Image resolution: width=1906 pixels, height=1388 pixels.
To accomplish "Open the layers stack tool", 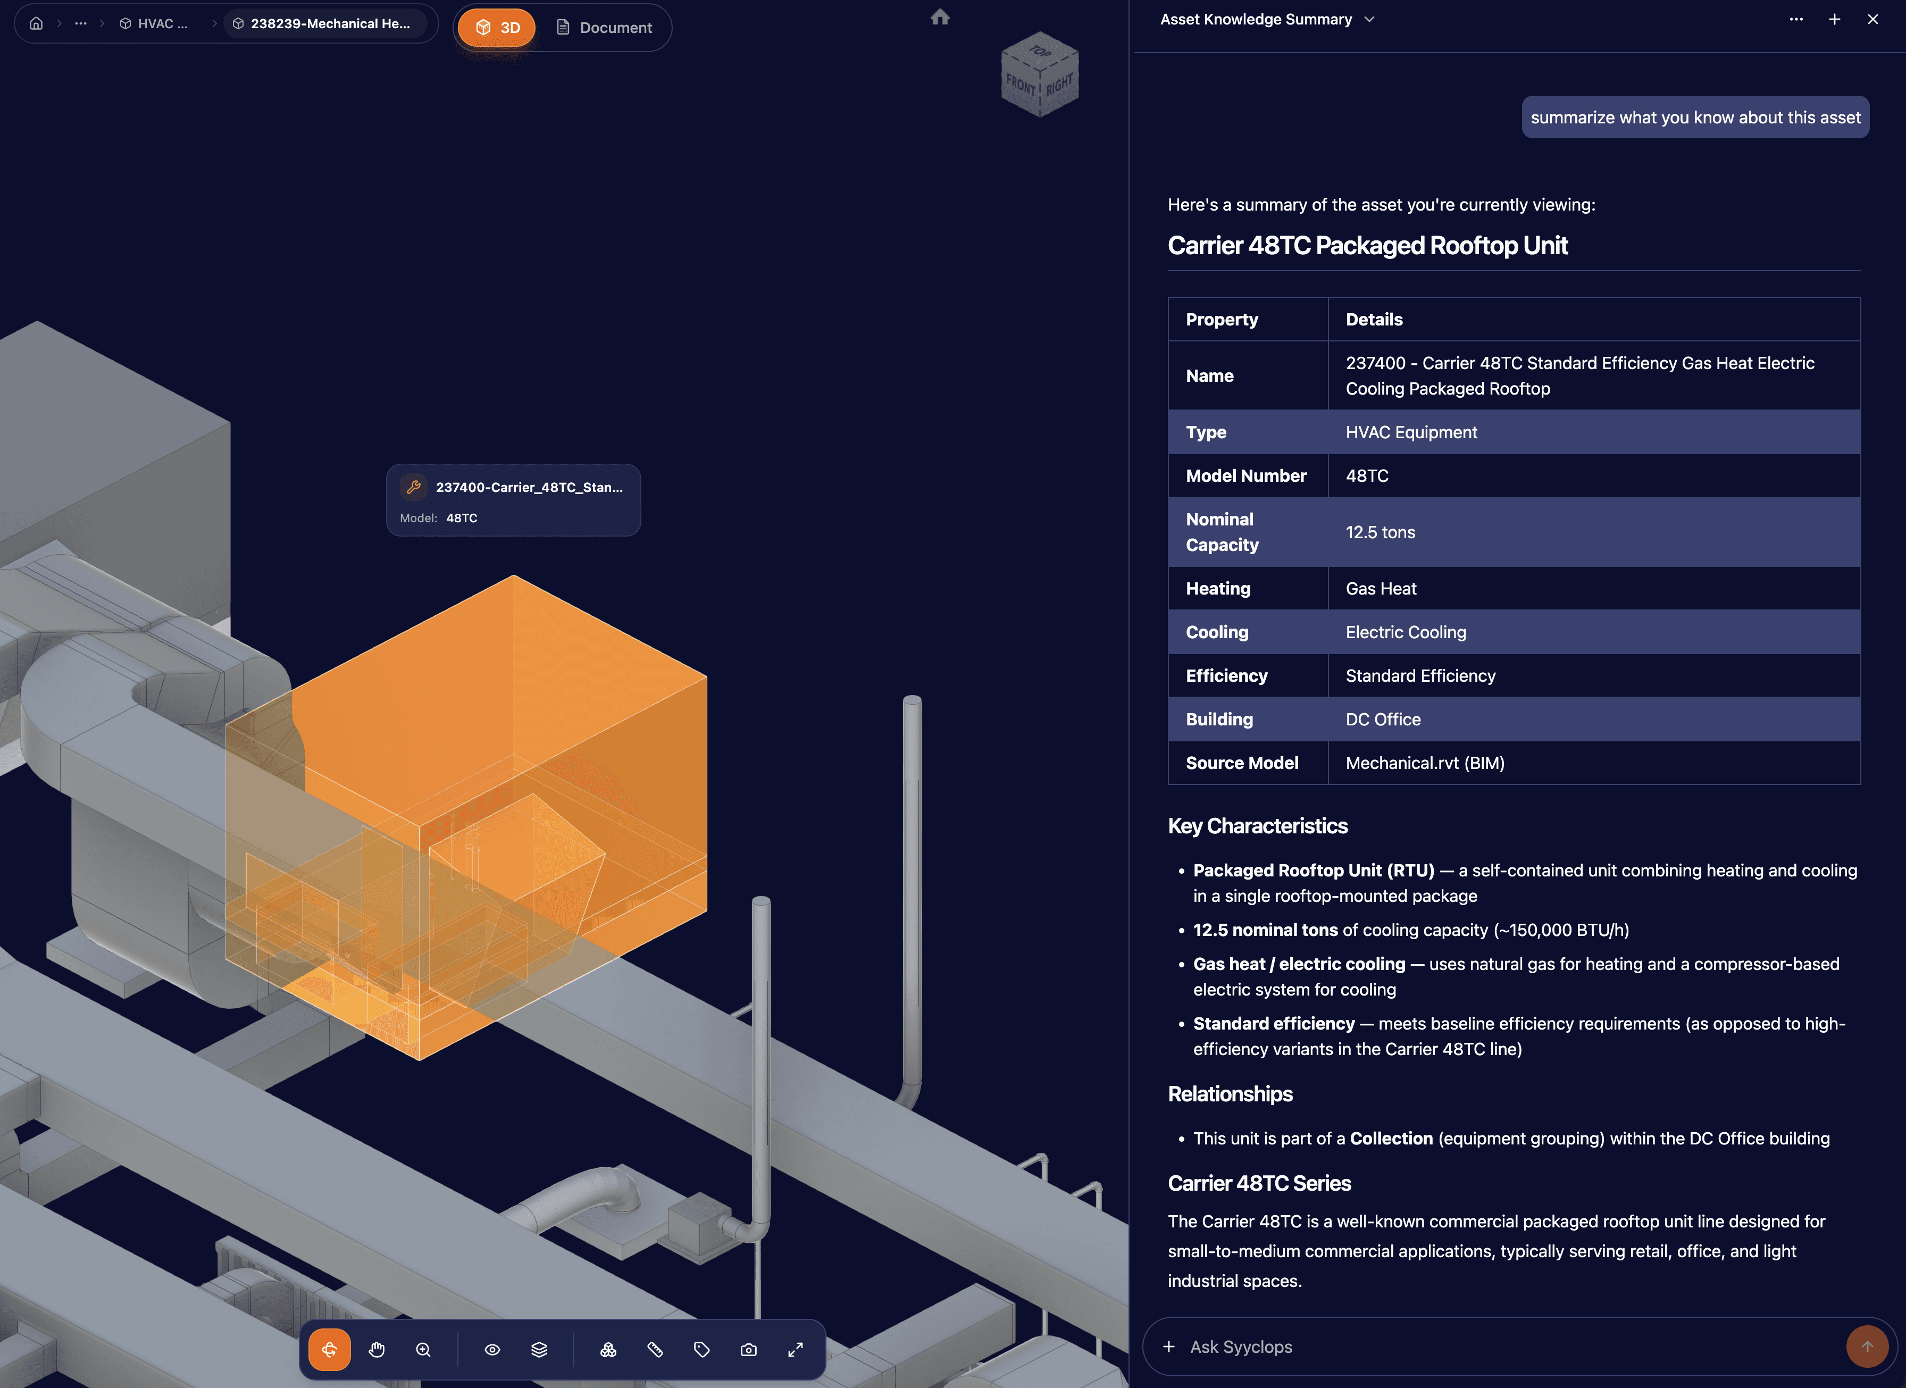I will pos(540,1349).
